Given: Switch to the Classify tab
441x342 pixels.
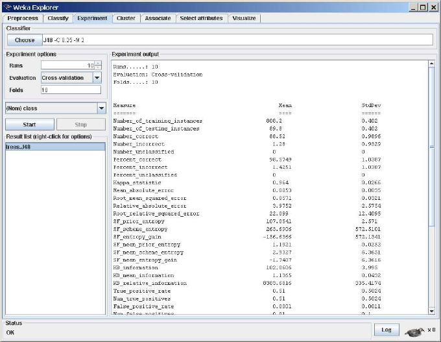Looking at the screenshot, I should pyautogui.click(x=58, y=18).
